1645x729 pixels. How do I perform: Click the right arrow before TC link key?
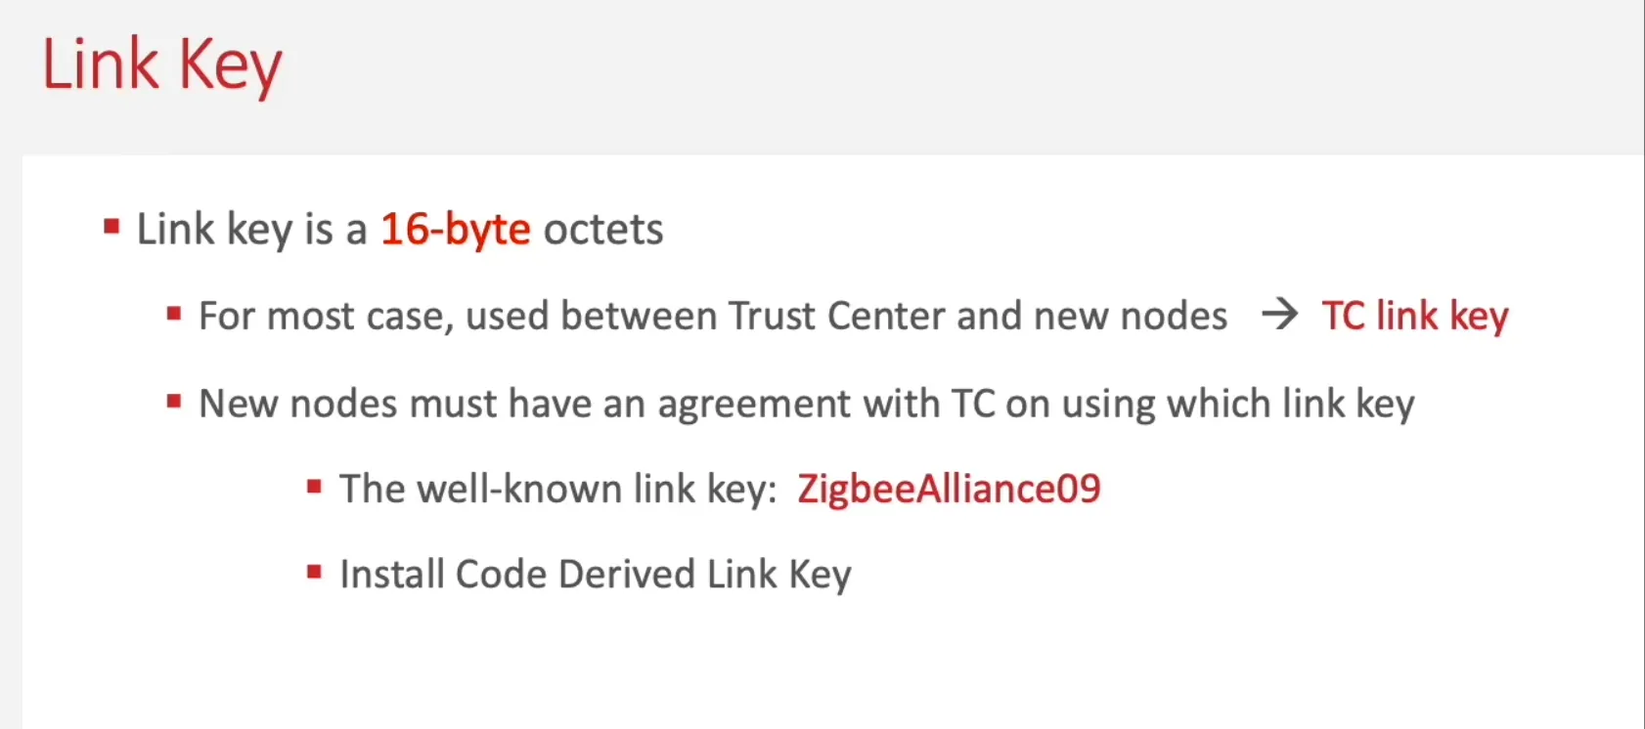click(x=1279, y=315)
